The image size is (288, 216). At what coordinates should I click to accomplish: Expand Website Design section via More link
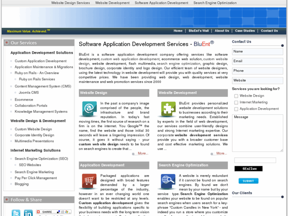(143, 153)
